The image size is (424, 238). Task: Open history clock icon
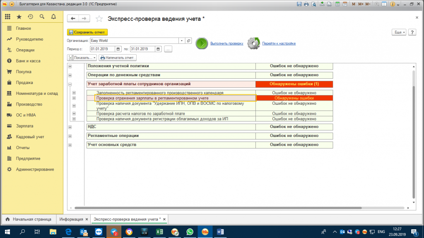click(30, 17)
